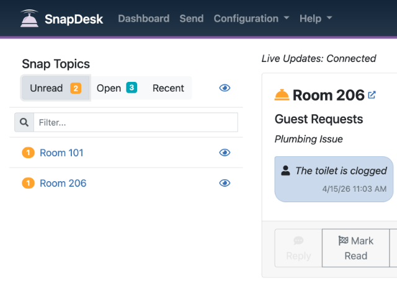Click the search magnifier icon beside Filter
This screenshot has height=281, width=397.
click(24, 123)
